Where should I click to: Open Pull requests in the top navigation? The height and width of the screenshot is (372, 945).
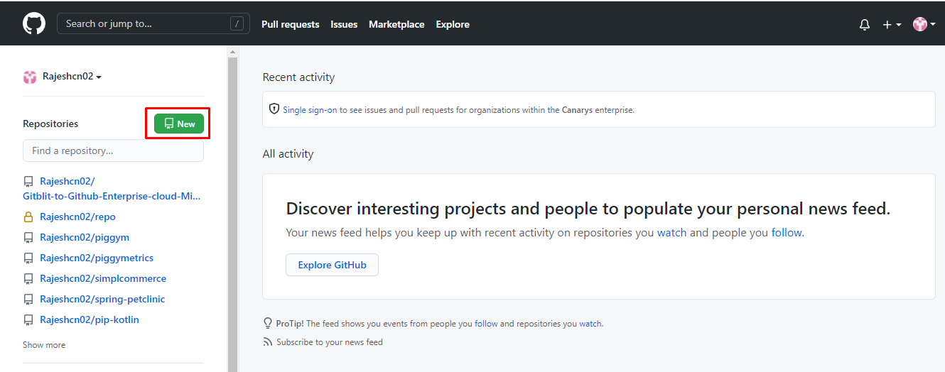pyautogui.click(x=291, y=24)
